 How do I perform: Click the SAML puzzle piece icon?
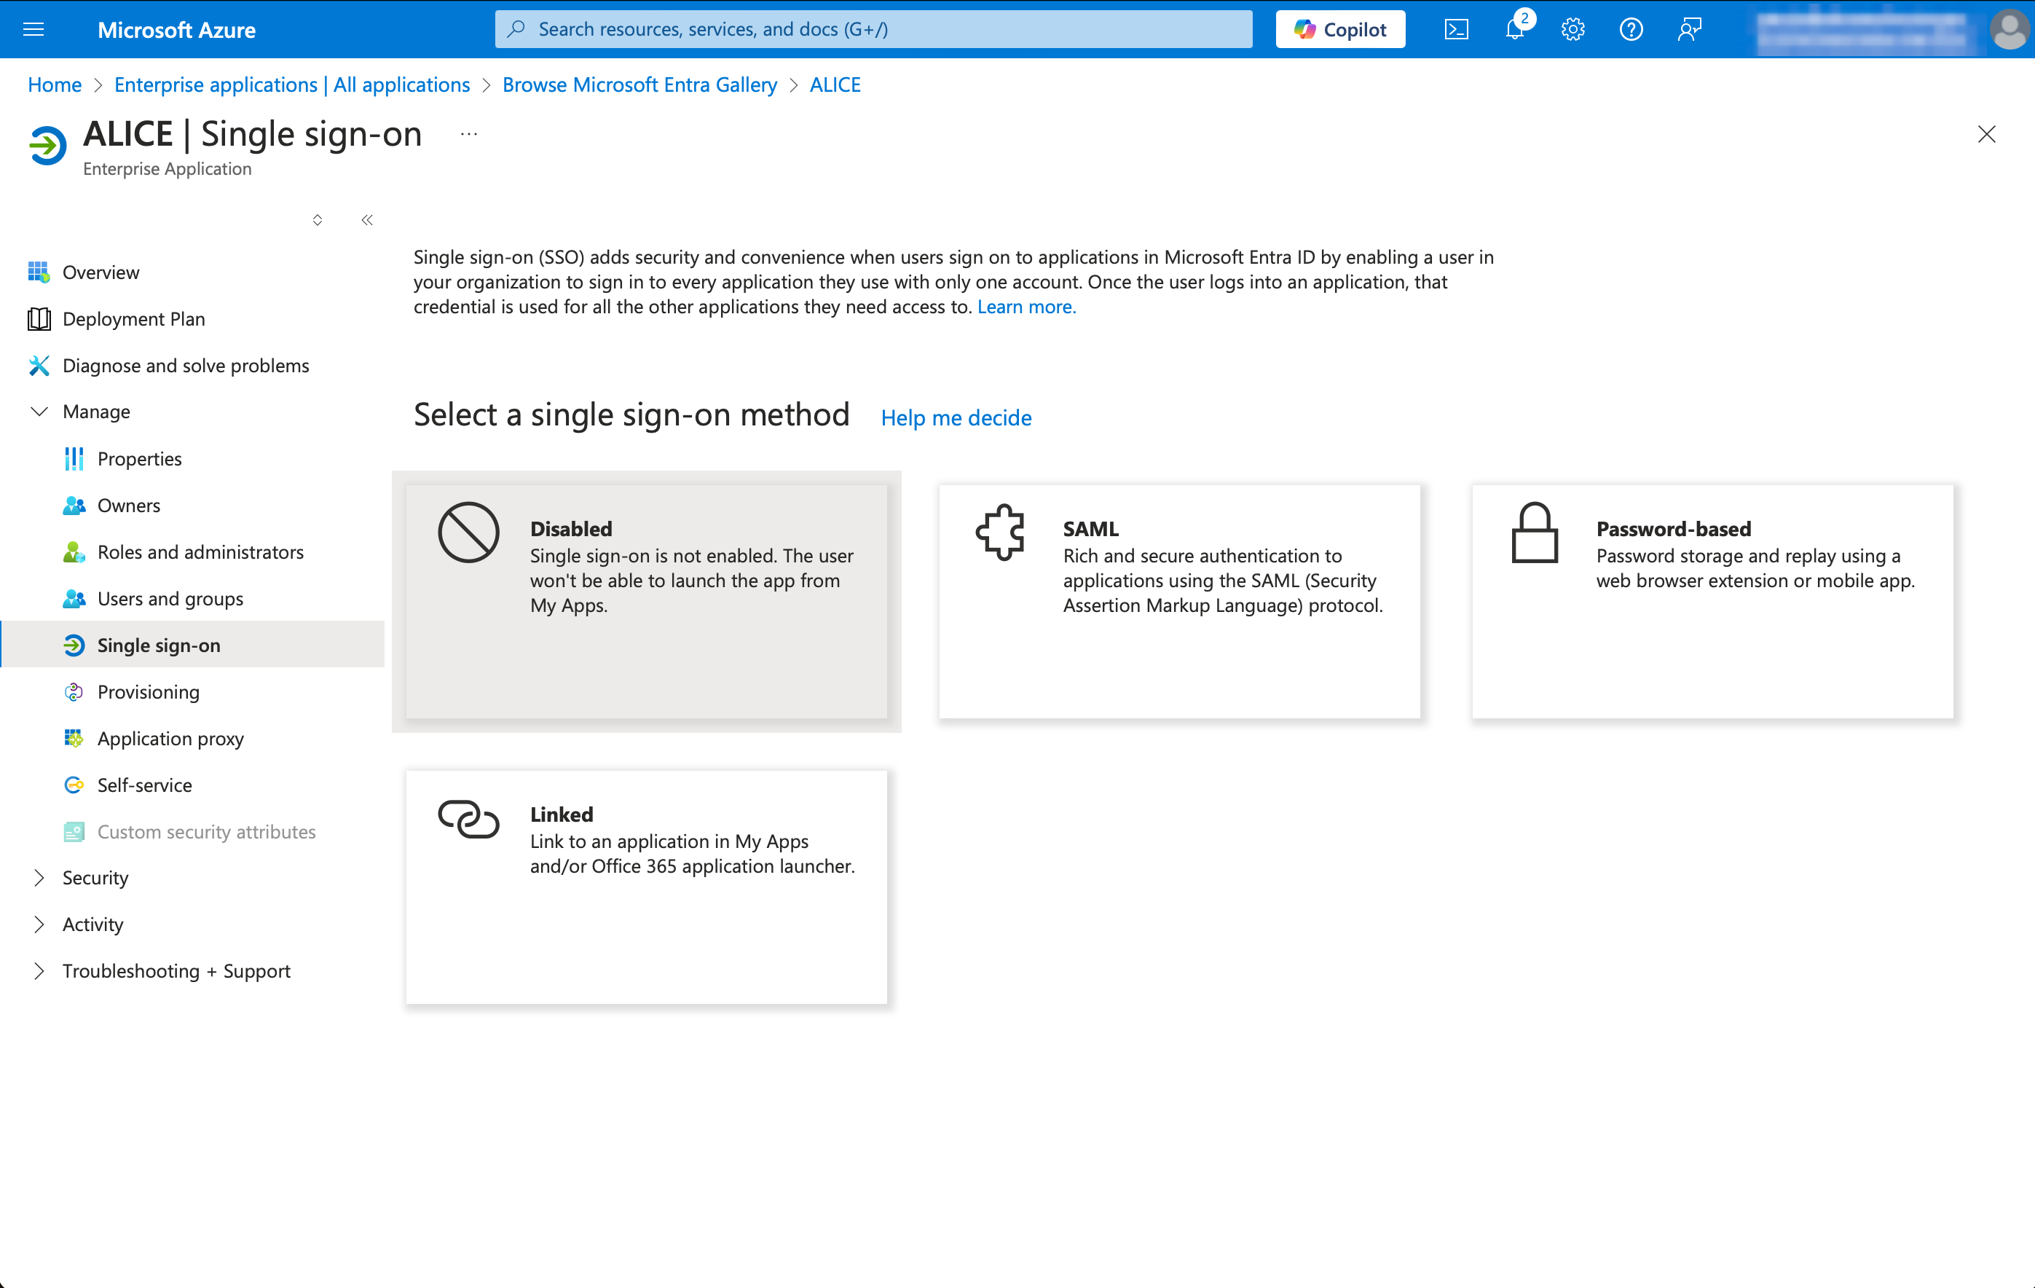1001,532
